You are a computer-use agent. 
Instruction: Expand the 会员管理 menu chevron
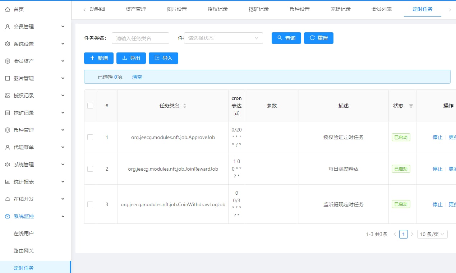pos(63,27)
